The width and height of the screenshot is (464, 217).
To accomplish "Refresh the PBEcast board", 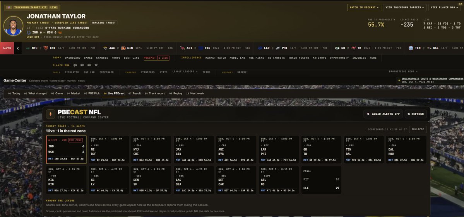I will (x=416, y=114).
